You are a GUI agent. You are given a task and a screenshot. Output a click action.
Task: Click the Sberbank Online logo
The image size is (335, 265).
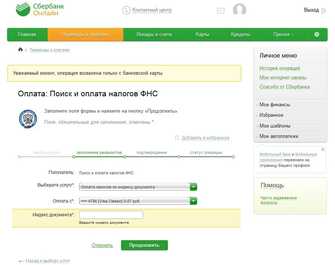40,9
